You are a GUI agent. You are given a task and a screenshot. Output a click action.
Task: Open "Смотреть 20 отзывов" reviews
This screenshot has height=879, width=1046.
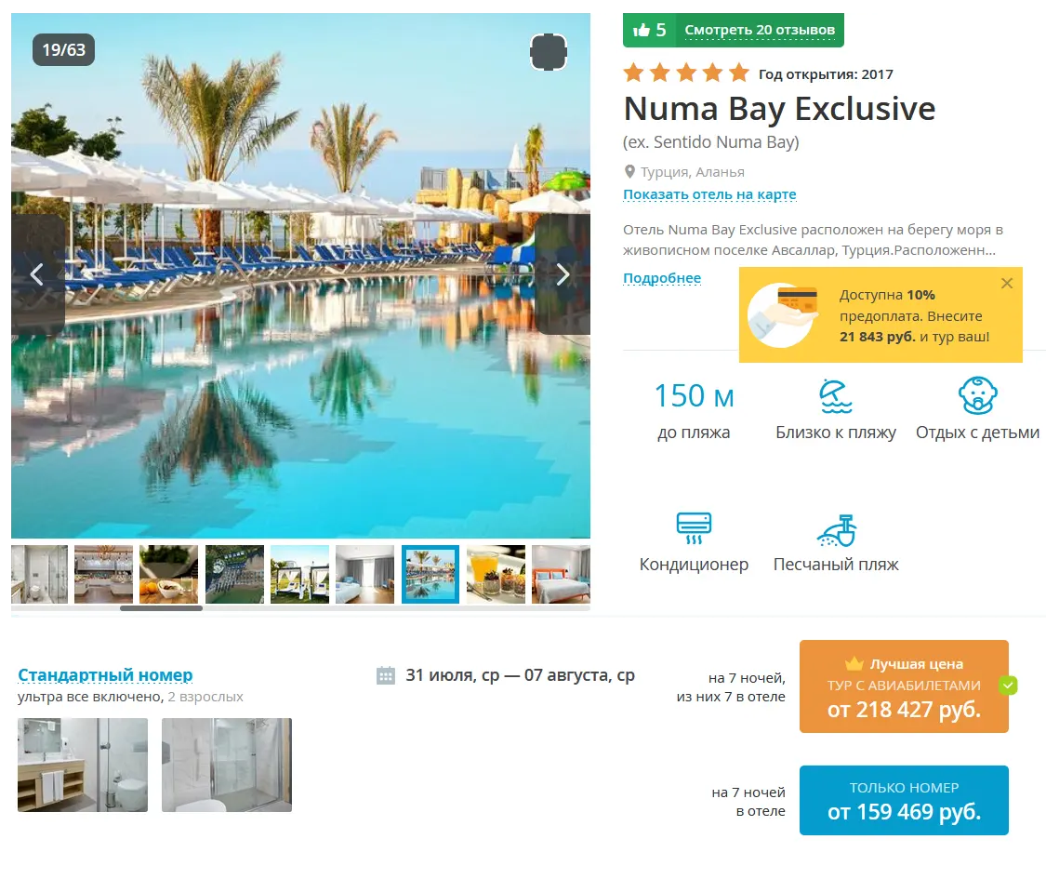(x=760, y=30)
